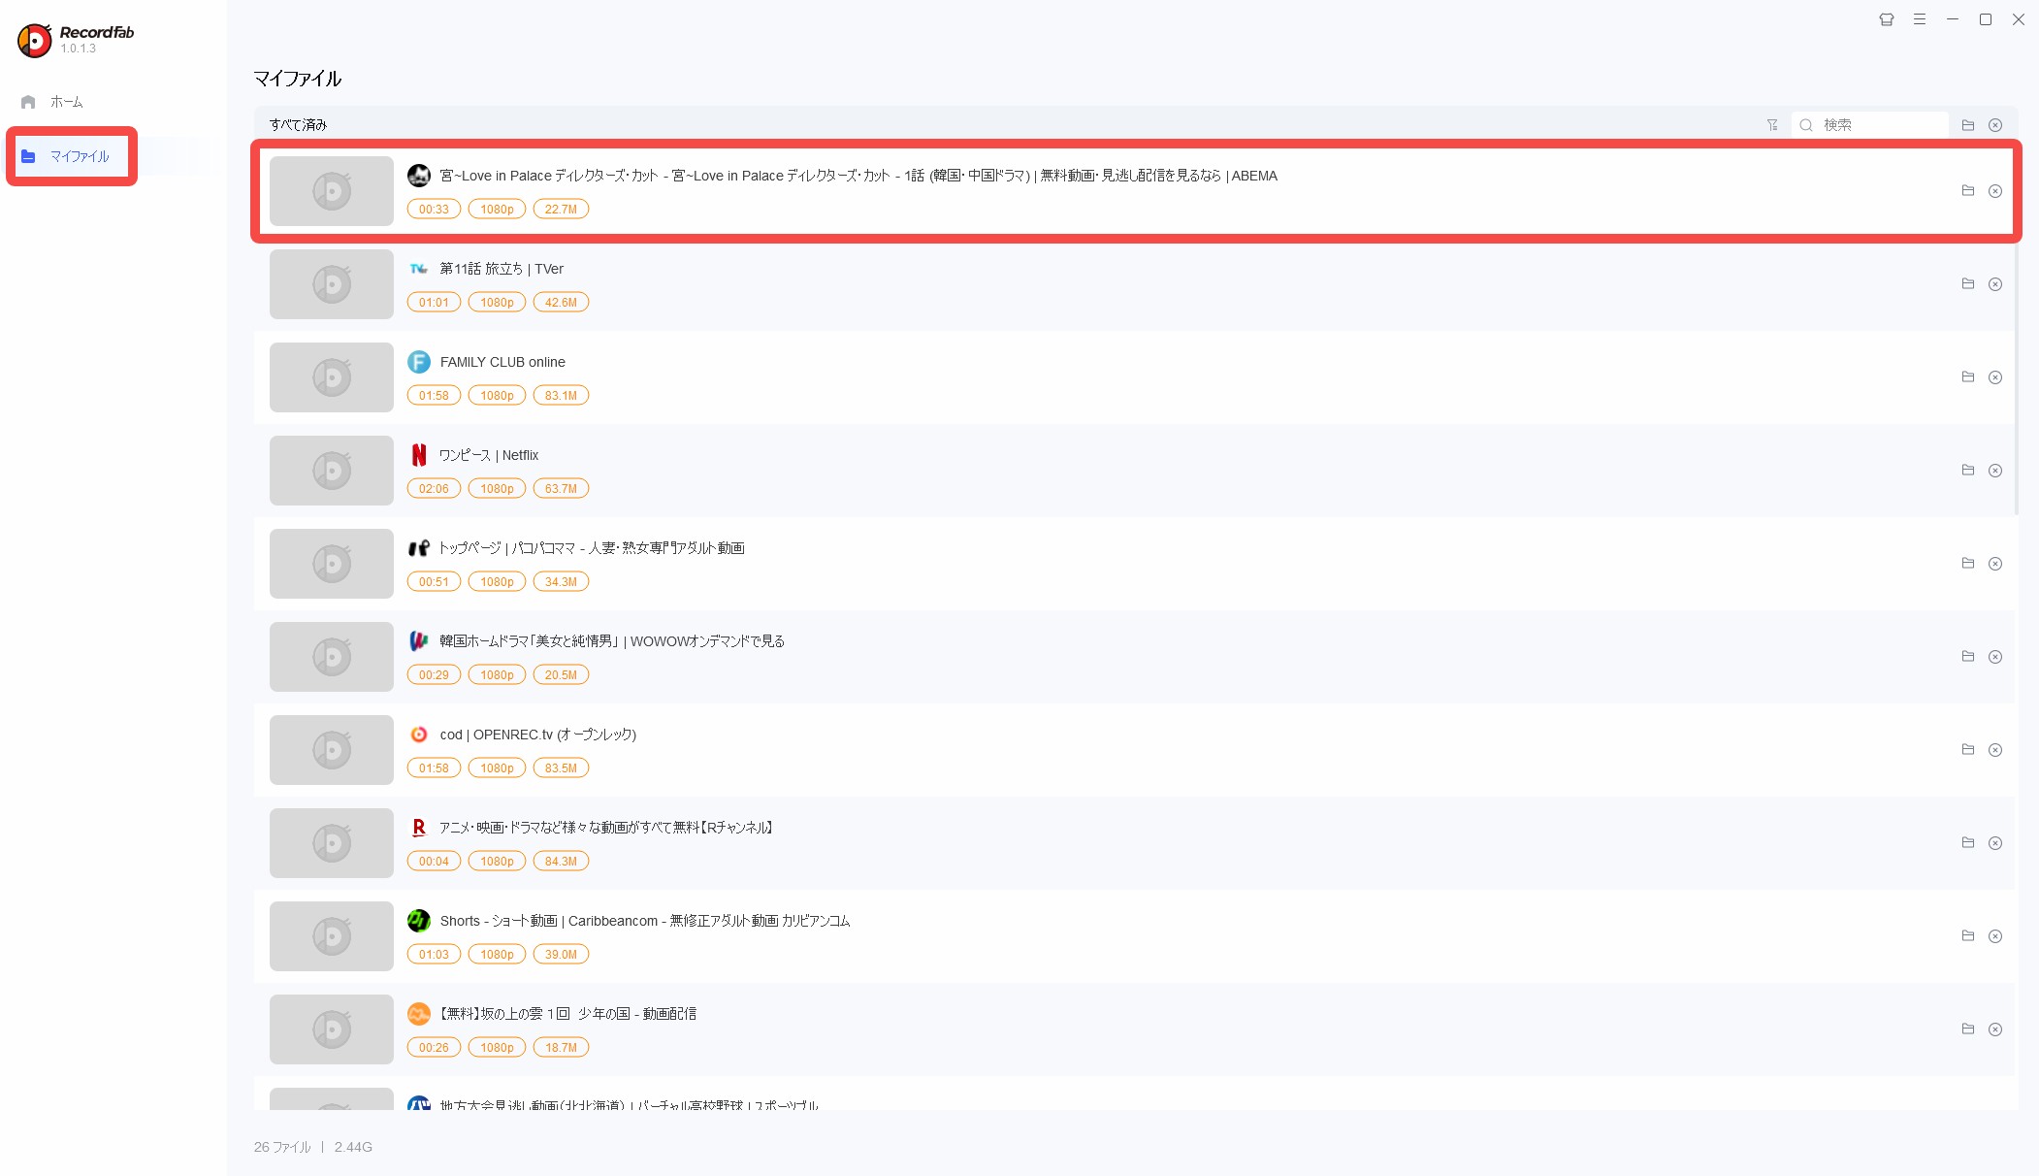This screenshot has height=1176, width=2039.
Task: Delete the ABEMA 宮~Love in Palace recording
Action: click(1995, 191)
